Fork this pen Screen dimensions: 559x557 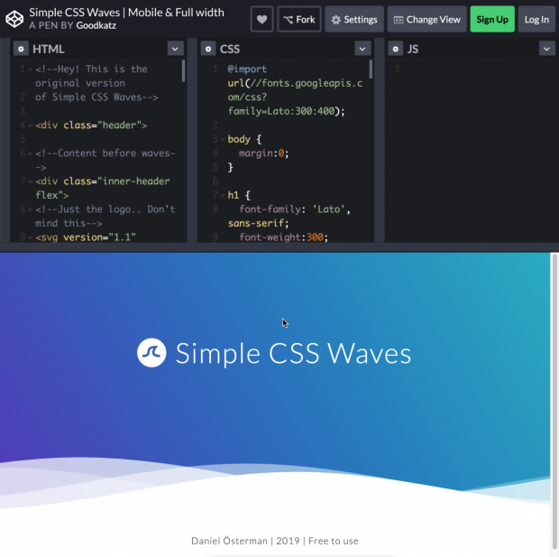coord(299,19)
